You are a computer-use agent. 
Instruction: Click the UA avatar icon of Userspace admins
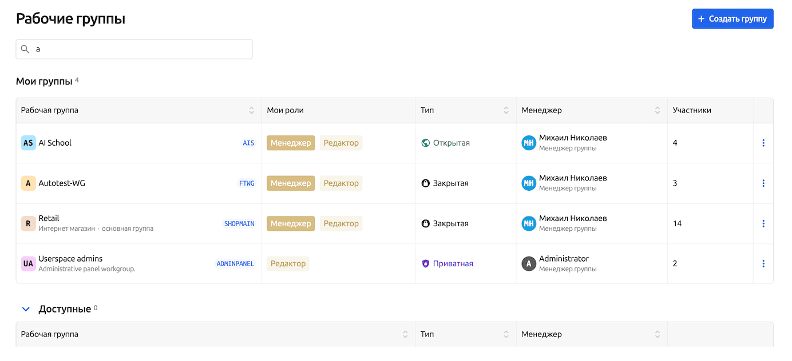(28, 263)
